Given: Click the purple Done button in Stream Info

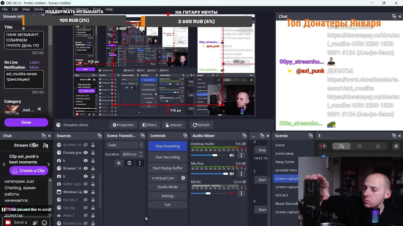Looking at the screenshot, I should pos(26,122).
